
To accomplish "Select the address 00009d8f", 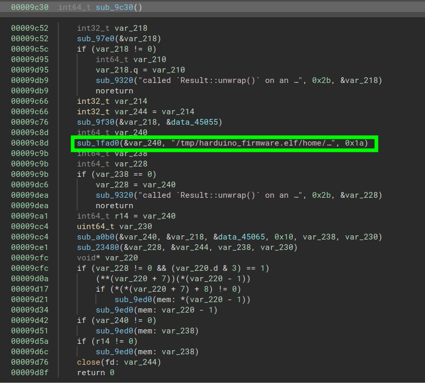I will (30, 373).
